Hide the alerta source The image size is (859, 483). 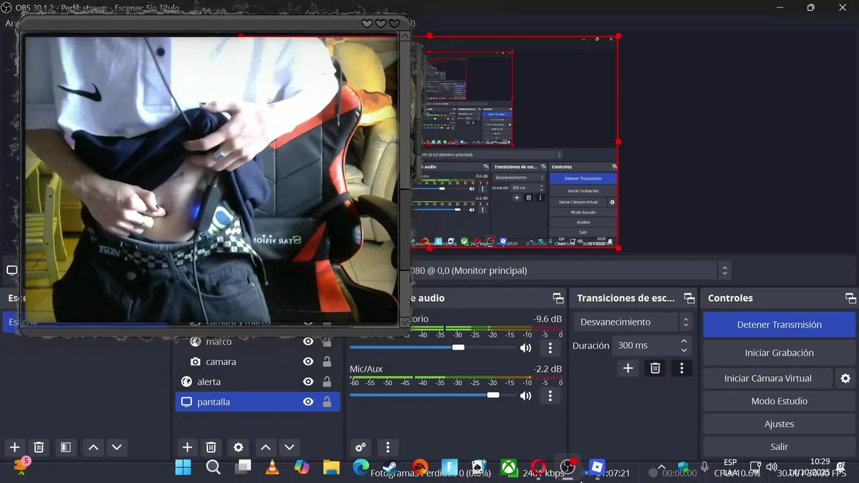click(308, 382)
